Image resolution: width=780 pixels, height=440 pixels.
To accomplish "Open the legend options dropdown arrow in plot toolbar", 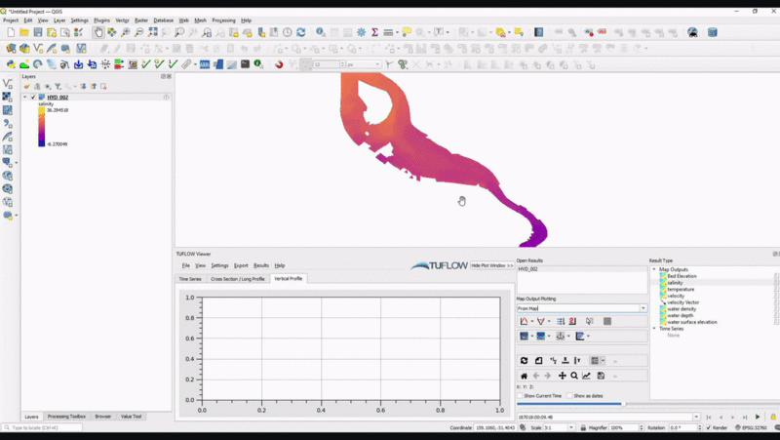I will (x=603, y=361).
